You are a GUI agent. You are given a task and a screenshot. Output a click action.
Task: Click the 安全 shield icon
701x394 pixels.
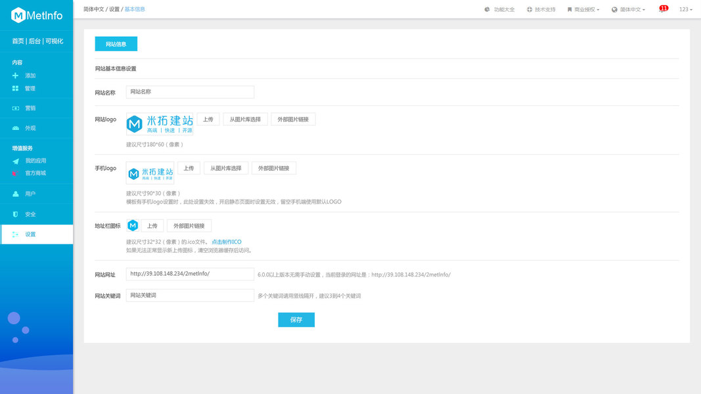point(16,215)
